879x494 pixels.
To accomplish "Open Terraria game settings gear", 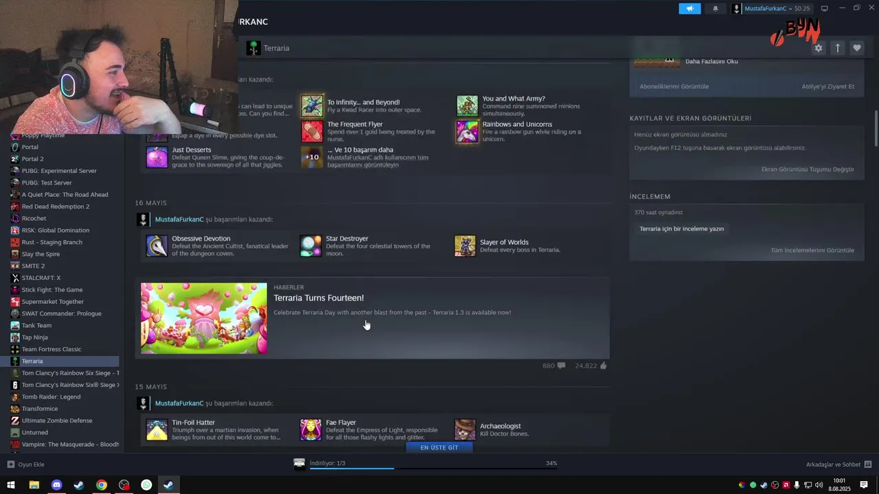I will click(x=818, y=48).
